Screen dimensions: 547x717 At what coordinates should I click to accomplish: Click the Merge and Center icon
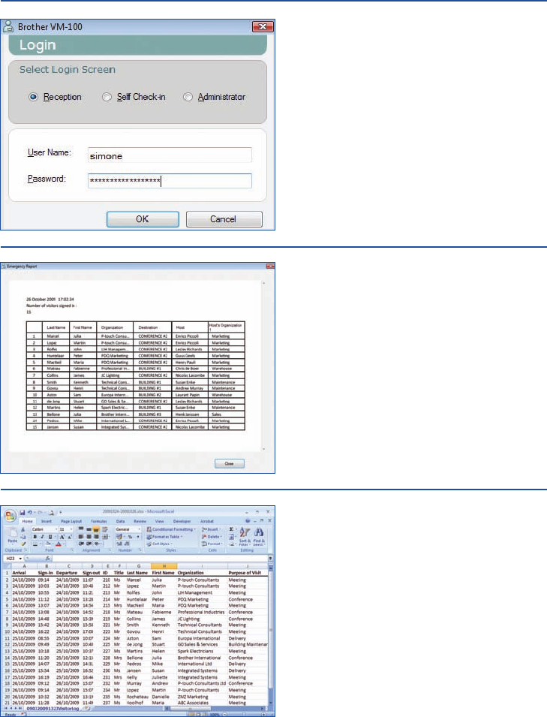point(104,537)
